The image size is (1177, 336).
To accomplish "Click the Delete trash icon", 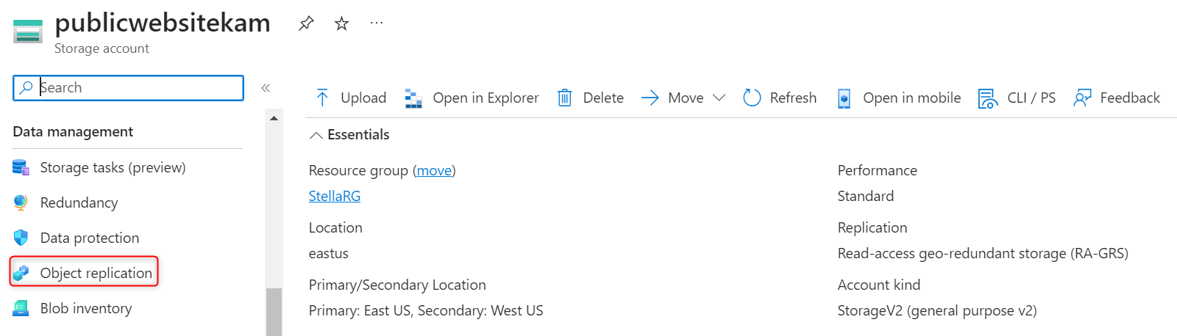I will pos(564,98).
